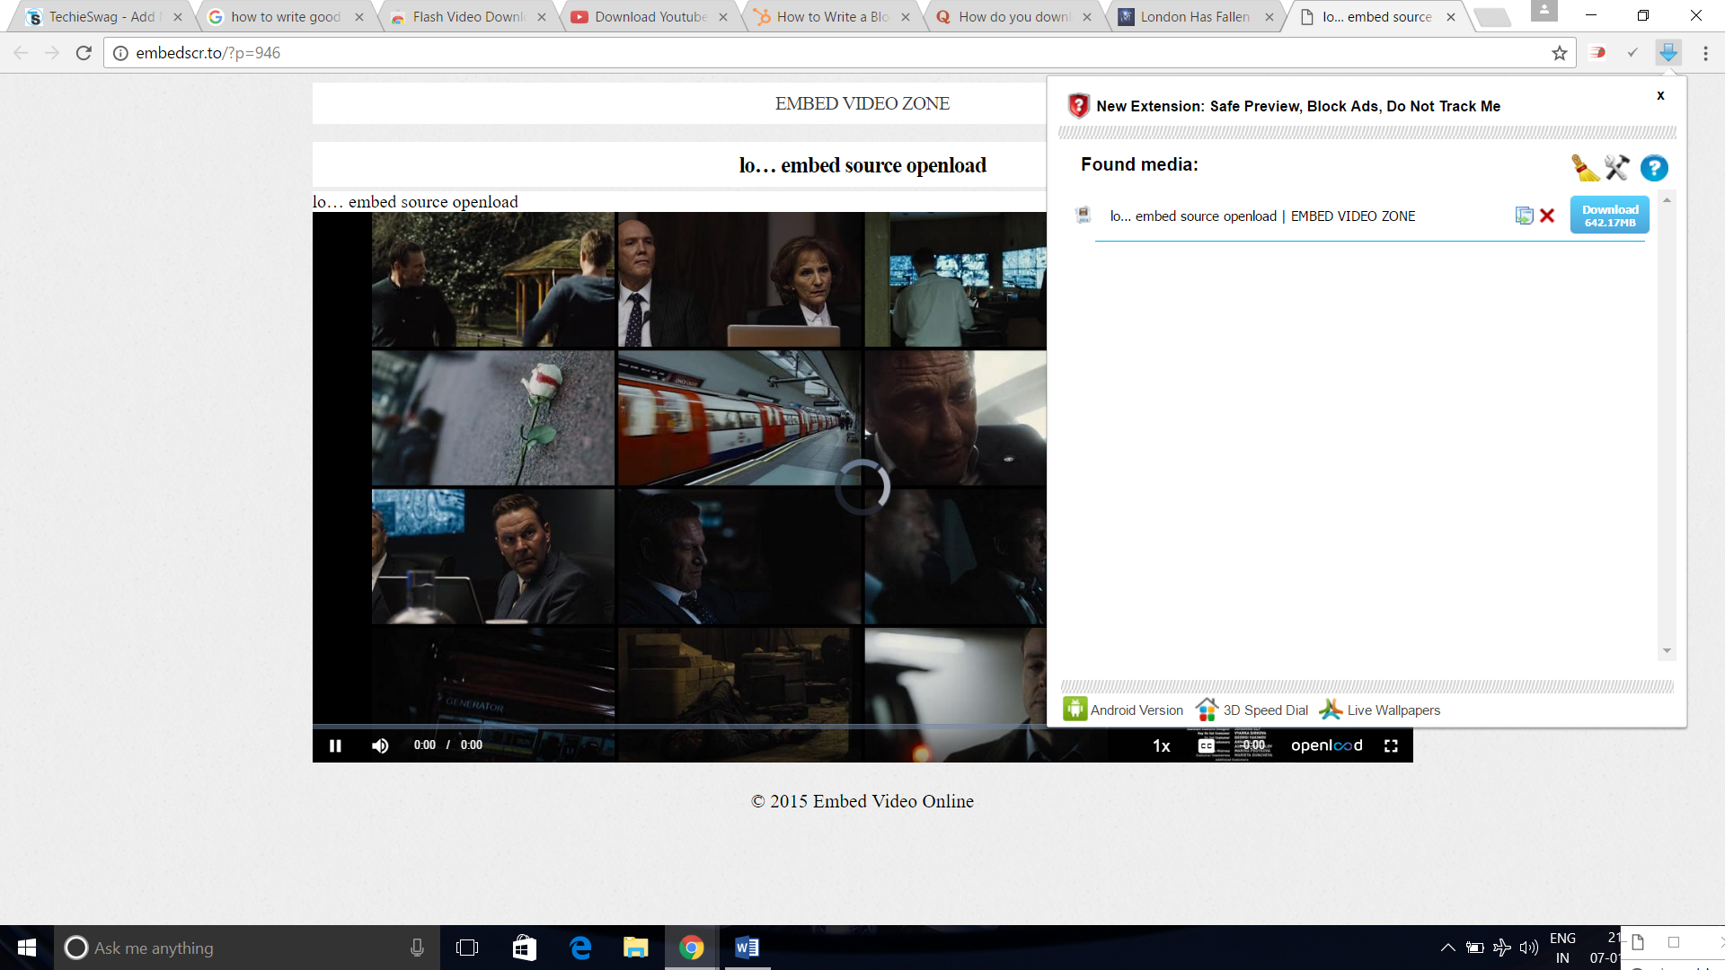Switch to Download Youtube tab
The width and height of the screenshot is (1725, 970).
[649, 16]
